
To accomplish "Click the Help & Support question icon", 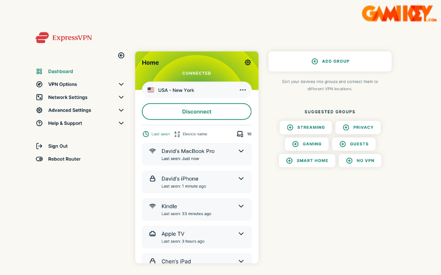I will click(39, 123).
